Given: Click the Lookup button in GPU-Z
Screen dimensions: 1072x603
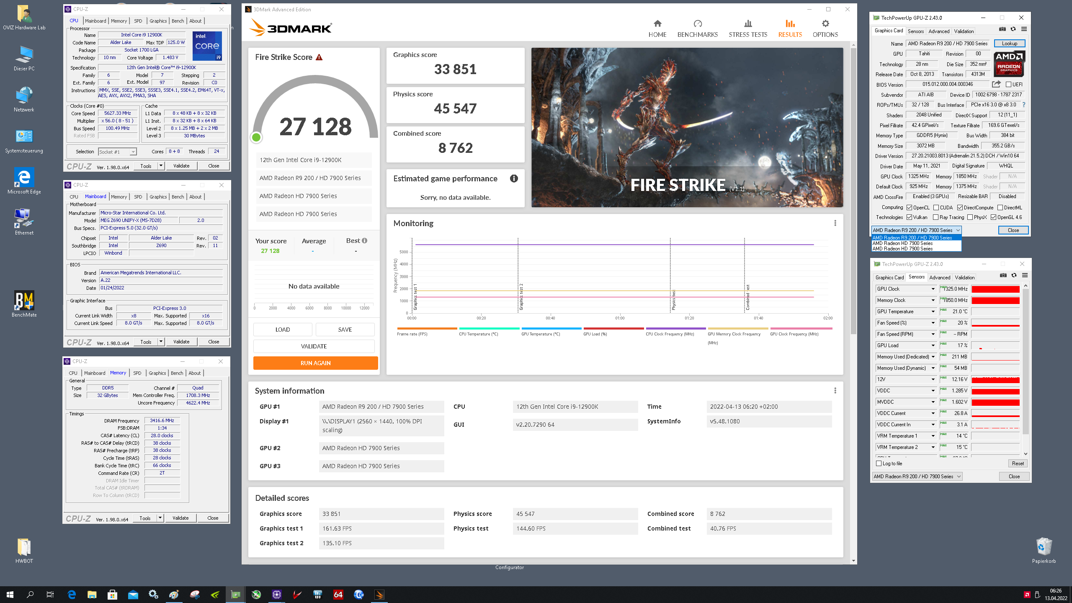Looking at the screenshot, I should [x=1009, y=44].
